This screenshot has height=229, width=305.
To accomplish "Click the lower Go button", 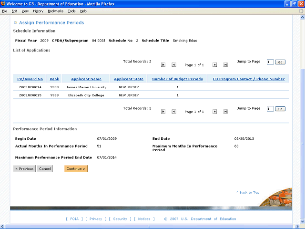I will tap(280, 109).
